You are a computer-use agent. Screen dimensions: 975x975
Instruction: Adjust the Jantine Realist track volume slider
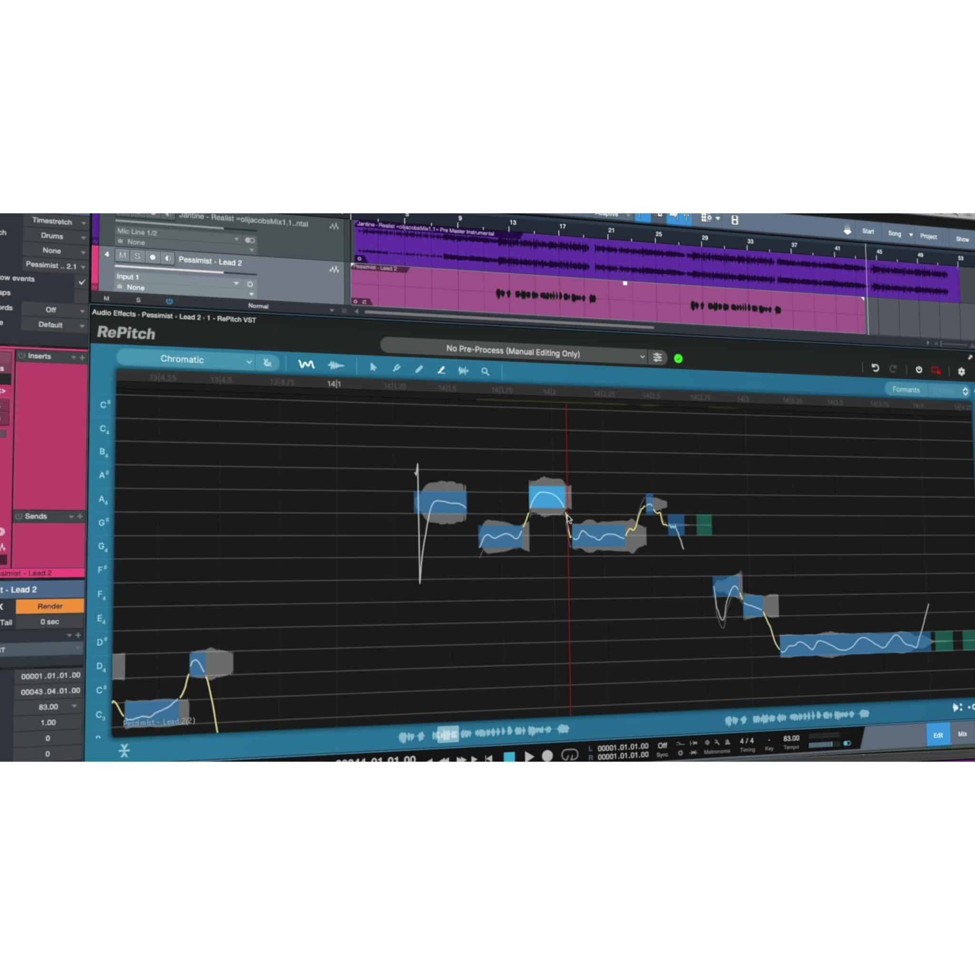tap(186, 227)
